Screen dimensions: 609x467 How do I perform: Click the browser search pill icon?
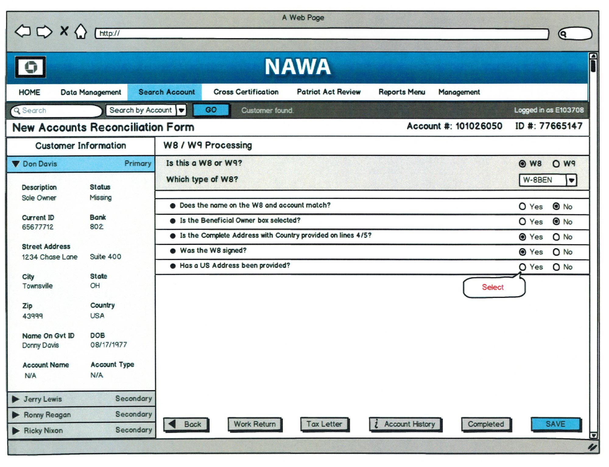(x=575, y=34)
